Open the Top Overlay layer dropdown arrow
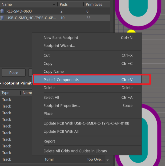The width and height of the screenshot is (165, 166). point(107,160)
